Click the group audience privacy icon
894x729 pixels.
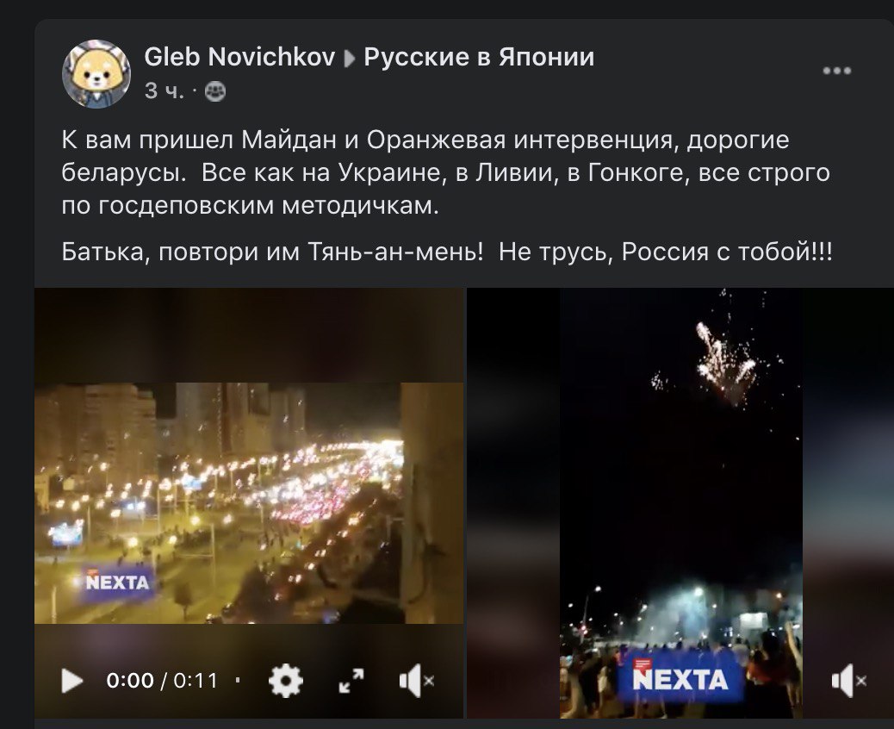[215, 90]
